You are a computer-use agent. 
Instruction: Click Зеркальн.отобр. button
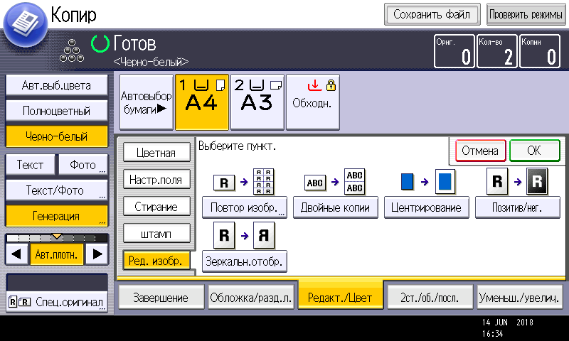244,261
